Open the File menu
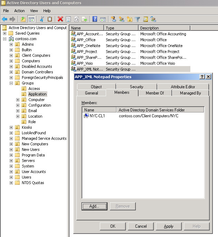Viewport: 218px width, 237px height. point(6,11)
